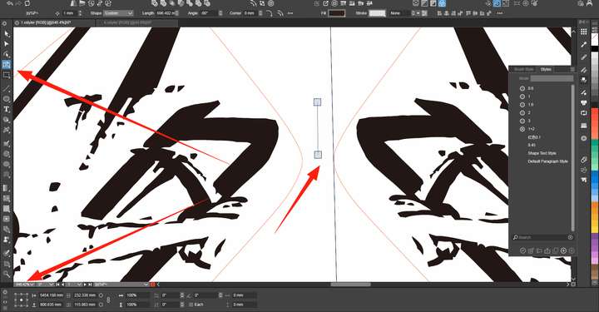This screenshot has width=599, height=312.
Task: Click the Eyedropper icon on right dock
Action: tap(584, 44)
